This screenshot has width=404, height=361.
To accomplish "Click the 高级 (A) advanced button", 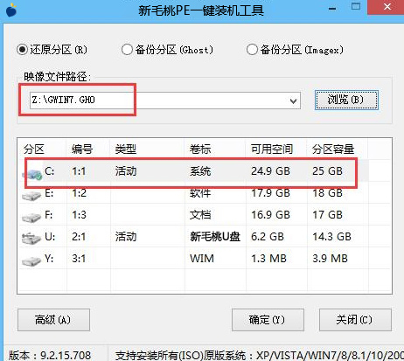I will 53,320.
